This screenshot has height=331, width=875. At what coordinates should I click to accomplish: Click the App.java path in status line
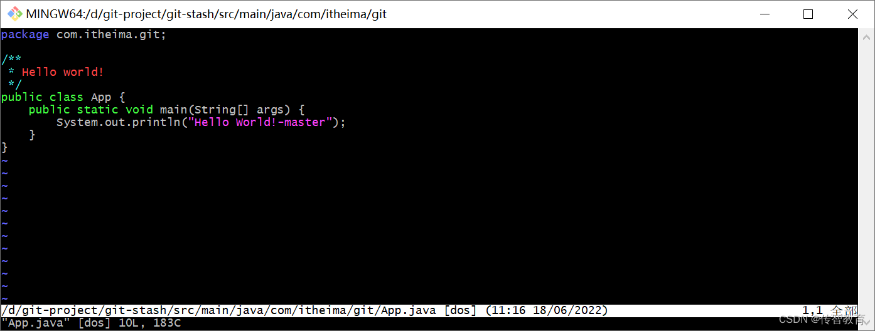tap(219, 310)
